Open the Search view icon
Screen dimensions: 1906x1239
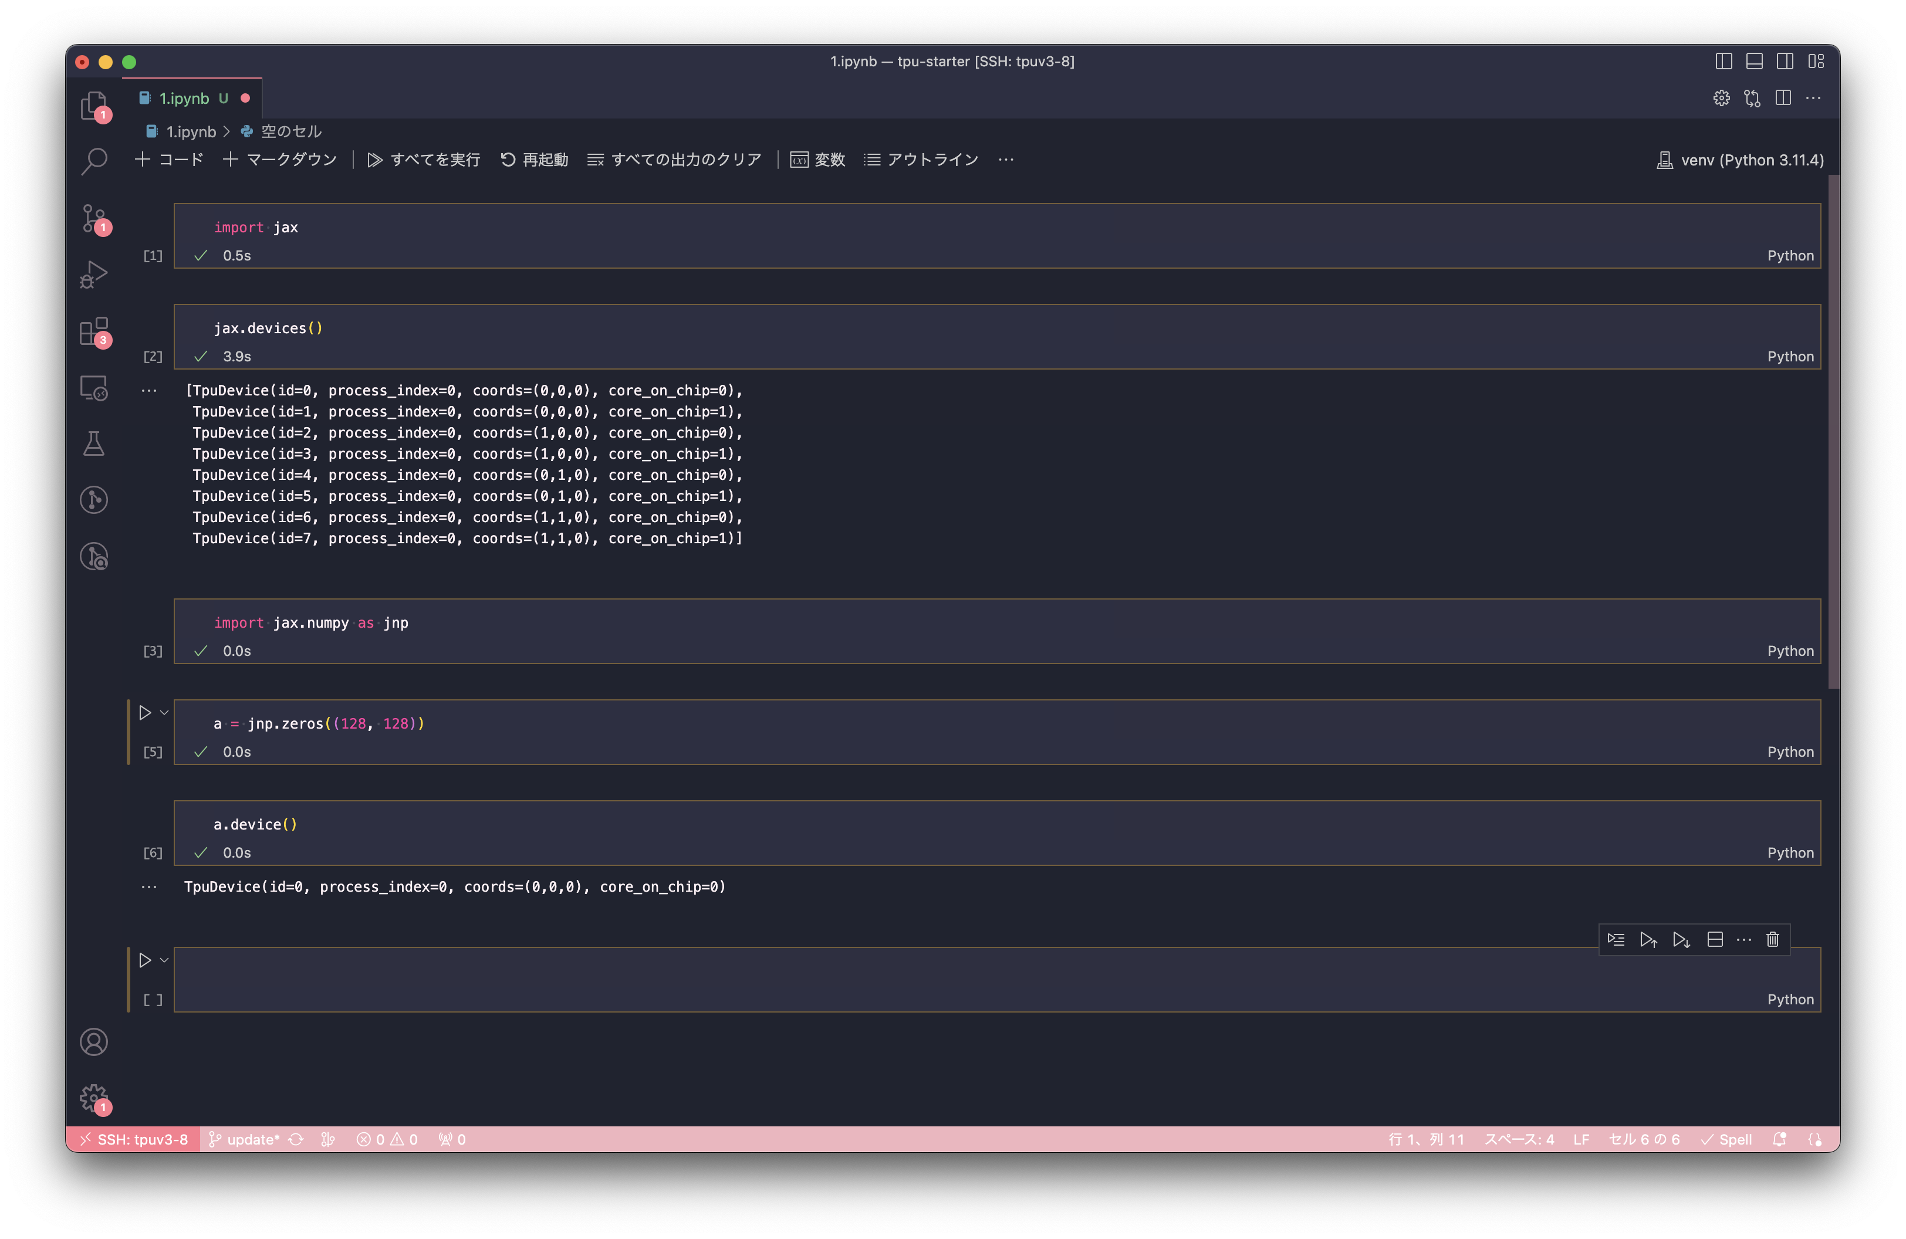[x=94, y=161]
